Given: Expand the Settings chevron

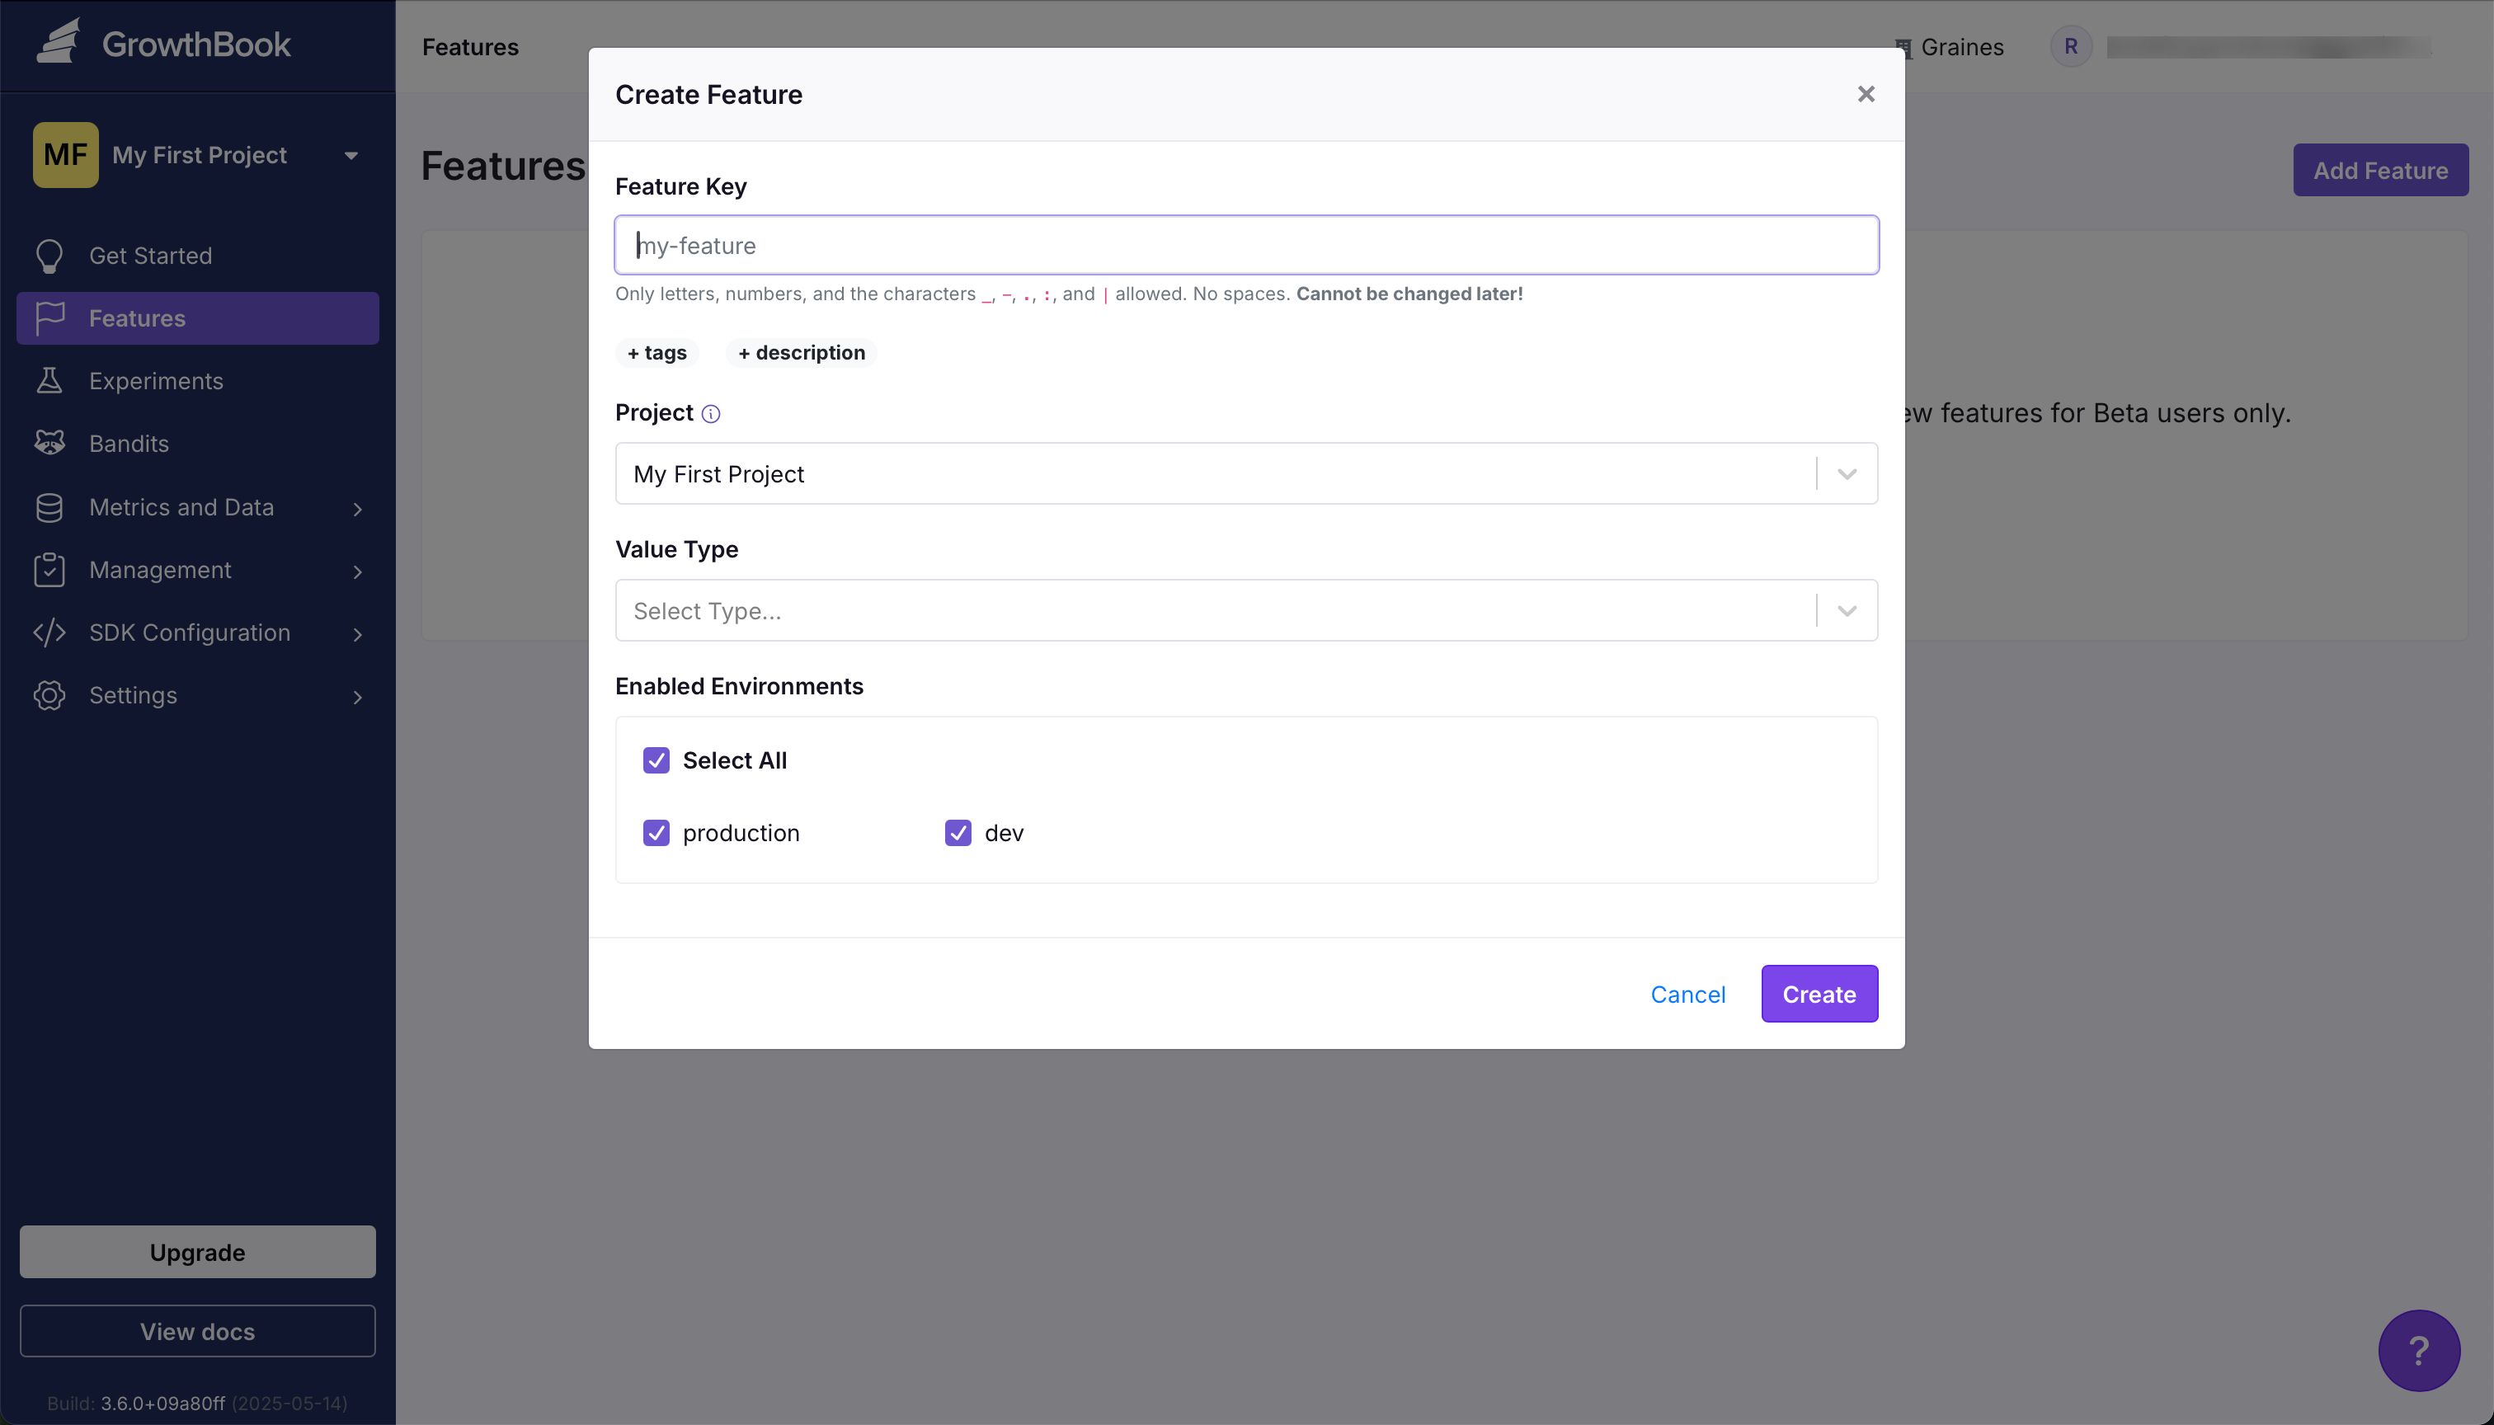Looking at the screenshot, I should [357, 697].
